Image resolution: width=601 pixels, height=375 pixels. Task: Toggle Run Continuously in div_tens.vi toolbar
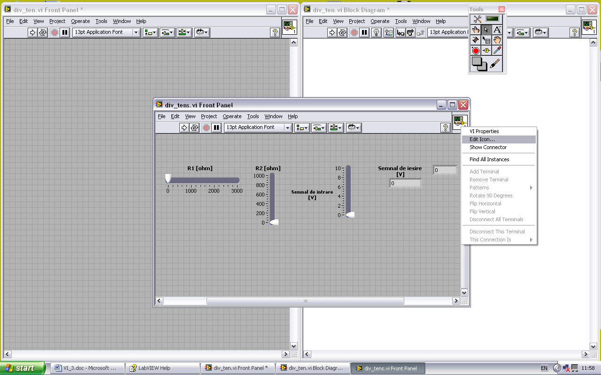[x=194, y=127]
